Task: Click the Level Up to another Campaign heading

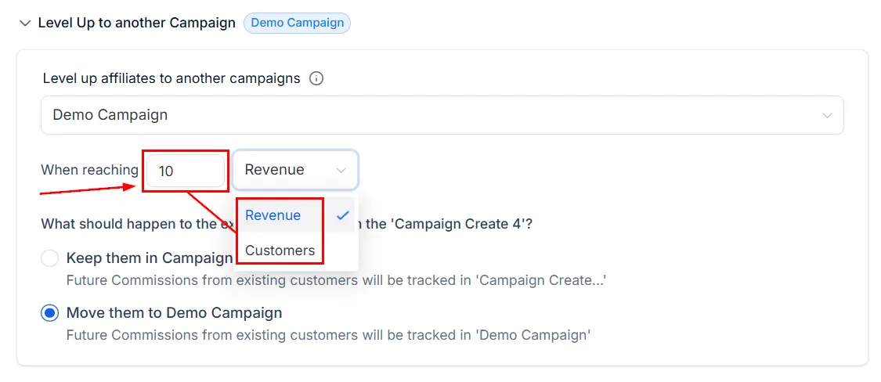Action: tap(136, 23)
